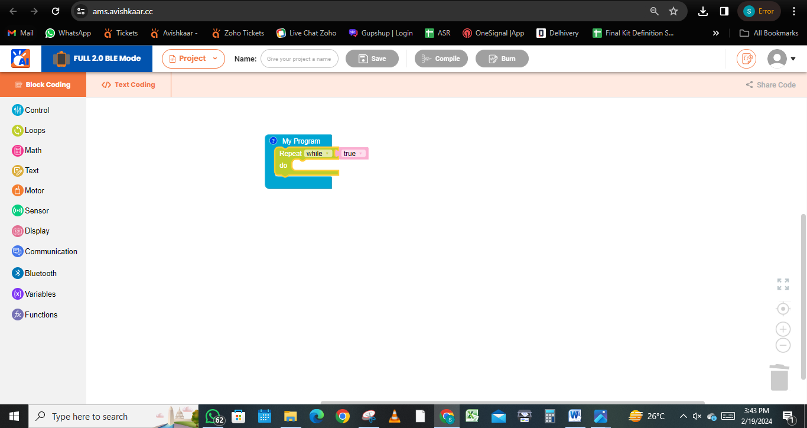Click the Windows taskbar search box

tap(115, 416)
